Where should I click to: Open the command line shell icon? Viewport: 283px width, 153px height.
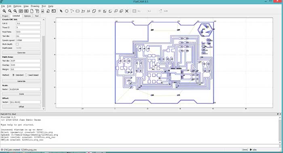pos(54,11)
